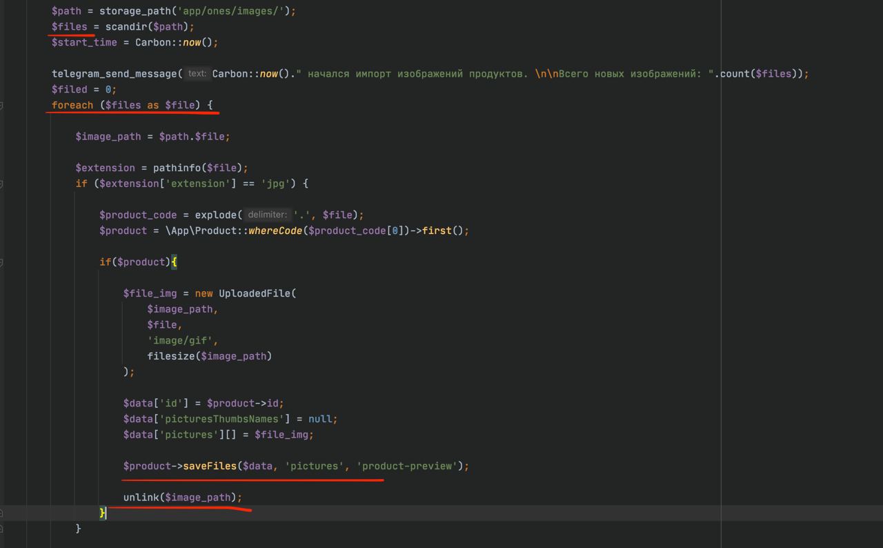883x548 pixels.
Task: Click $product_code in the explode assignment line
Action: [138, 215]
